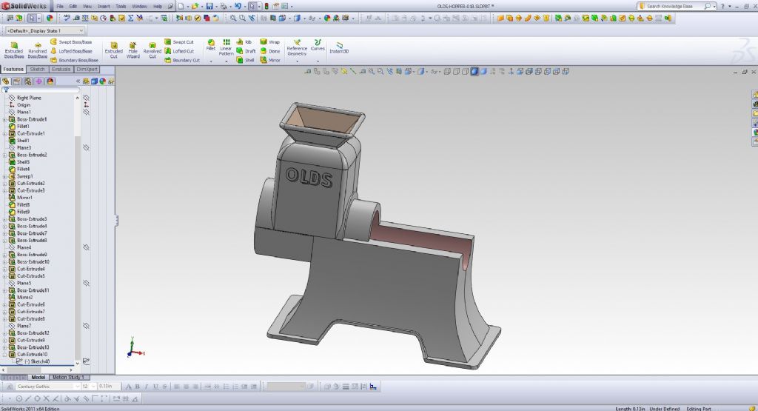Click the Wrap feature
758x411 pixels.
click(269, 42)
